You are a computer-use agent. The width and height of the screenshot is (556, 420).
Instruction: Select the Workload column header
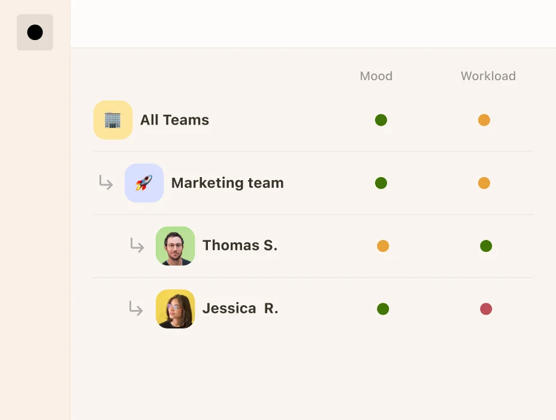pyautogui.click(x=488, y=76)
